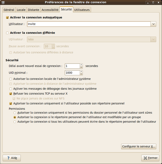Open the Accessibilité tab

click(x=50, y=10)
